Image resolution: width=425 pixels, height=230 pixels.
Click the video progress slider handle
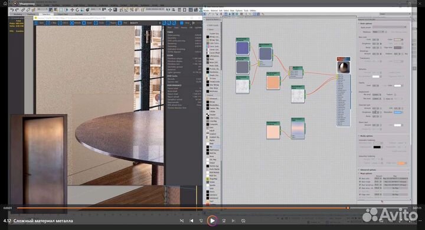coord(348,208)
